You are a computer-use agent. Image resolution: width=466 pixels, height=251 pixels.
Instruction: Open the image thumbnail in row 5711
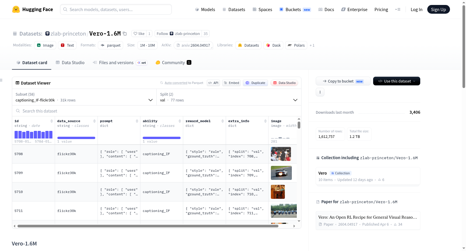[284, 211]
